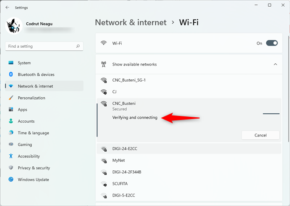The width and height of the screenshot is (290, 206).
Task: Click the Windows Update sync icon
Action: (11, 179)
